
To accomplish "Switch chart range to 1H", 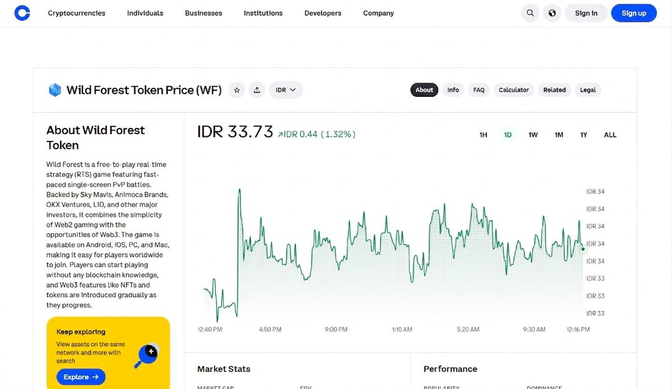I will tap(483, 135).
